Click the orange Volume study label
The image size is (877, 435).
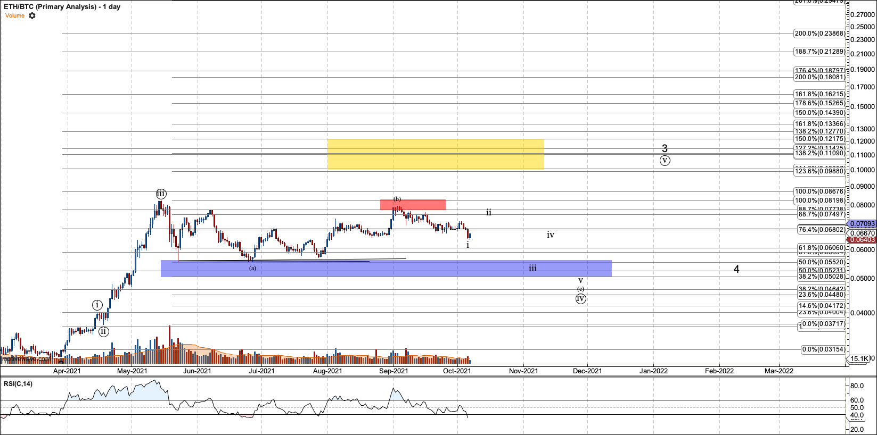[x=15, y=15]
